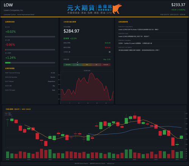Click the peak of the red area chart
This screenshot has height=166, width=189.
coord(91,73)
